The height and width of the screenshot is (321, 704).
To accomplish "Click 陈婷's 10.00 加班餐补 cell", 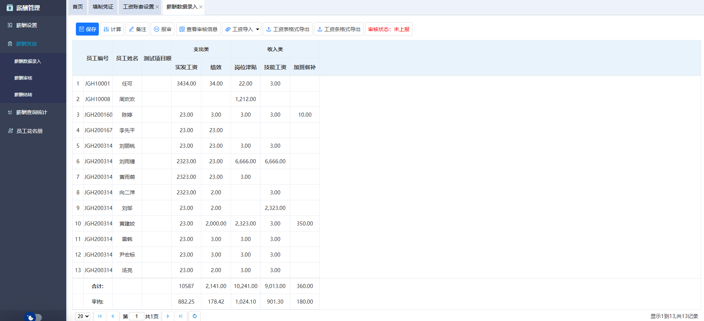I will [305, 115].
